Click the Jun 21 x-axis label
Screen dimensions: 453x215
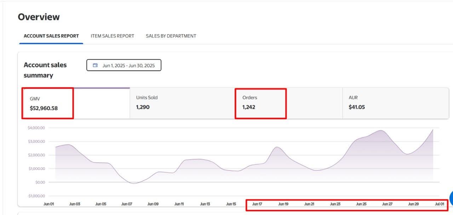coord(309,204)
